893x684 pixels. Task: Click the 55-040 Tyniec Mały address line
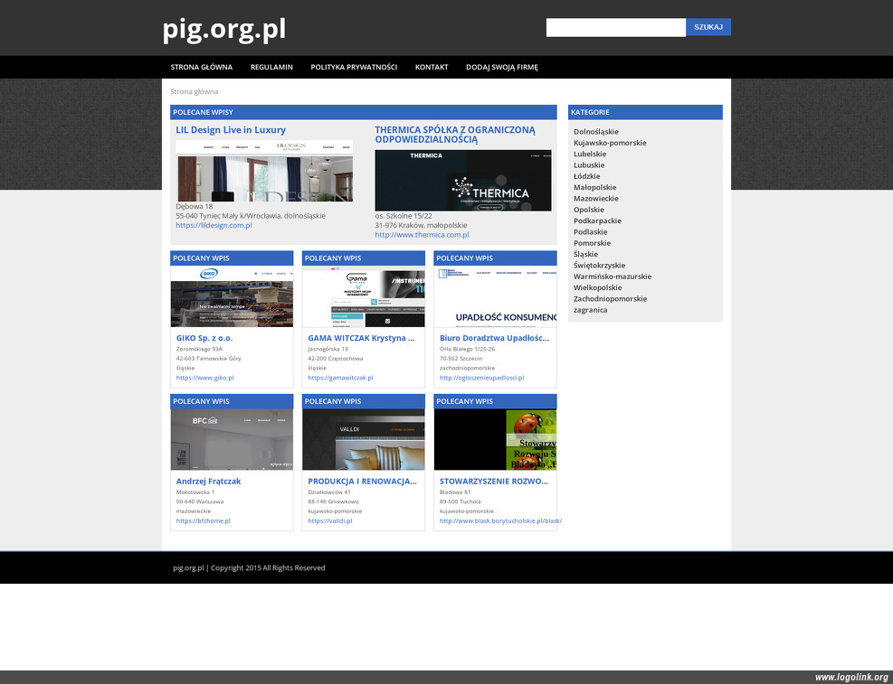(x=251, y=216)
